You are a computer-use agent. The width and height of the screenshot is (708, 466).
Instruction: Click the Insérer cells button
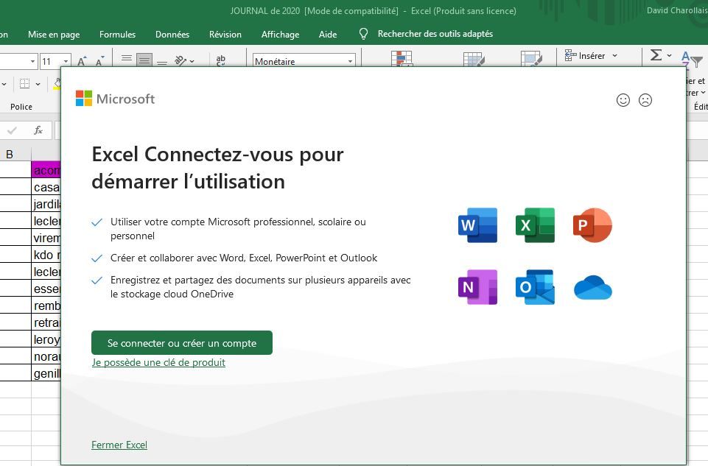[x=585, y=55]
